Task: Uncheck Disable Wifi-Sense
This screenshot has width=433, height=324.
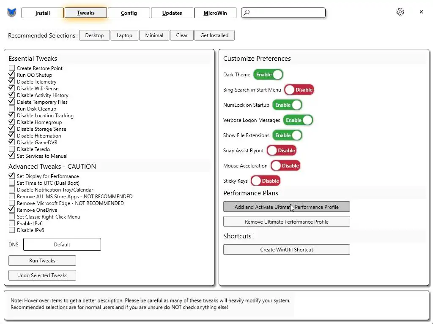Action: coord(12,88)
